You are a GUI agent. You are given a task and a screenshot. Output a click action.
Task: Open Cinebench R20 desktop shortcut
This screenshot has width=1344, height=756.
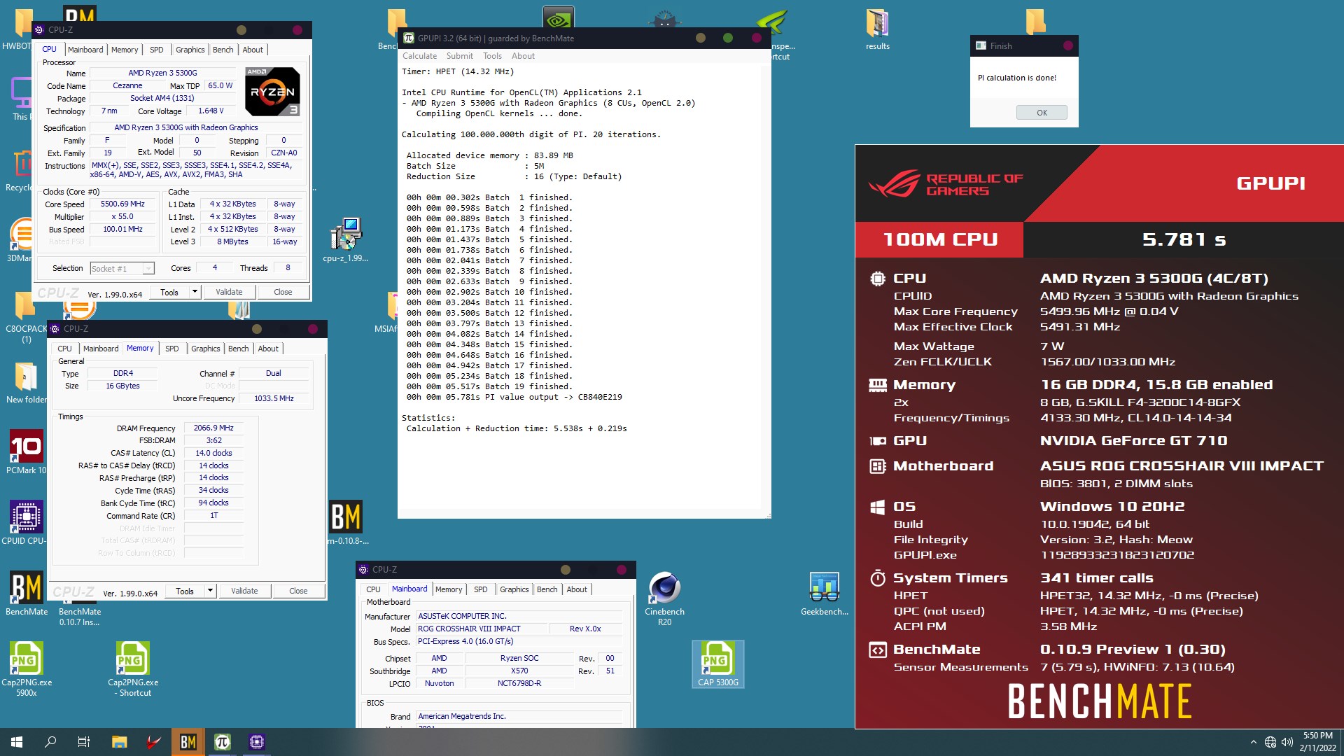tap(664, 598)
